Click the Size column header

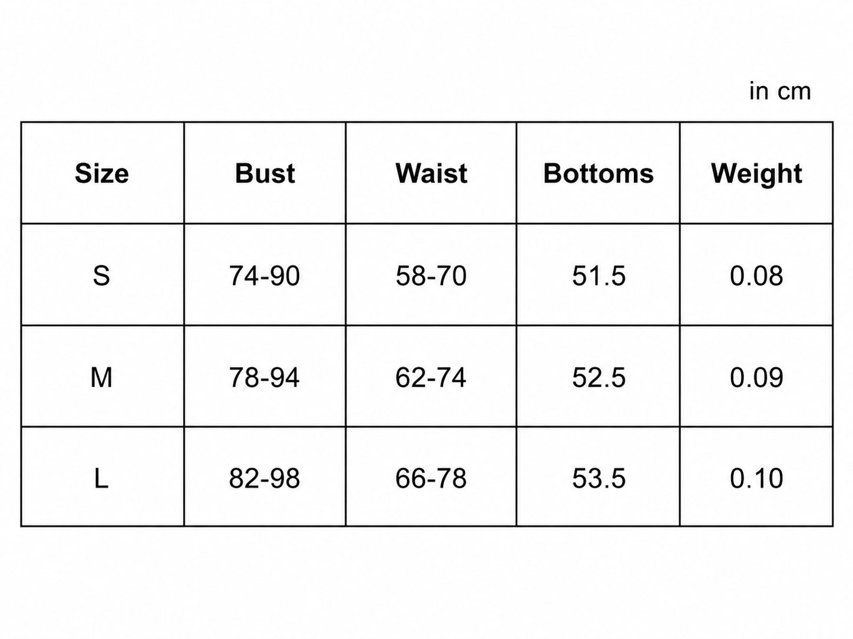(101, 174)
